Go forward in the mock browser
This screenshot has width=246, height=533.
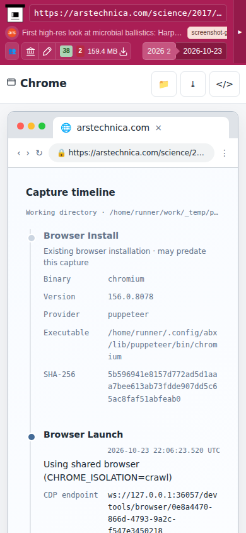(28, 153)
